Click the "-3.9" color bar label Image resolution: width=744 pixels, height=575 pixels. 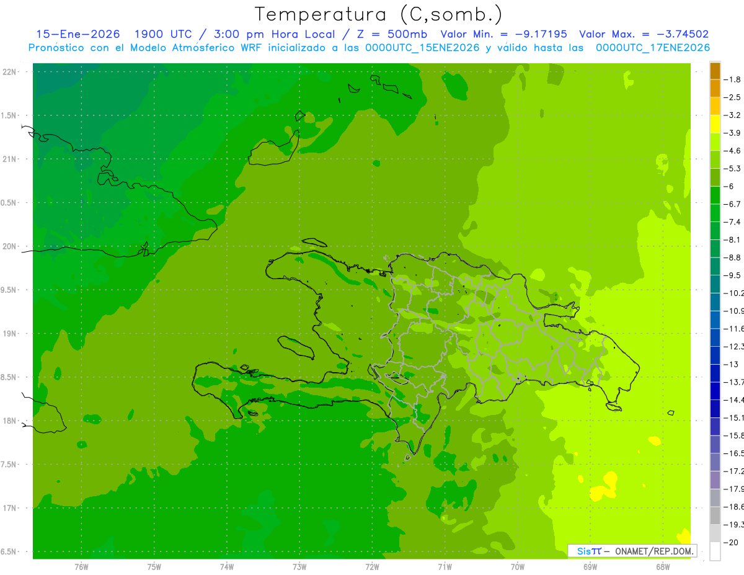(x=732, y=133)
